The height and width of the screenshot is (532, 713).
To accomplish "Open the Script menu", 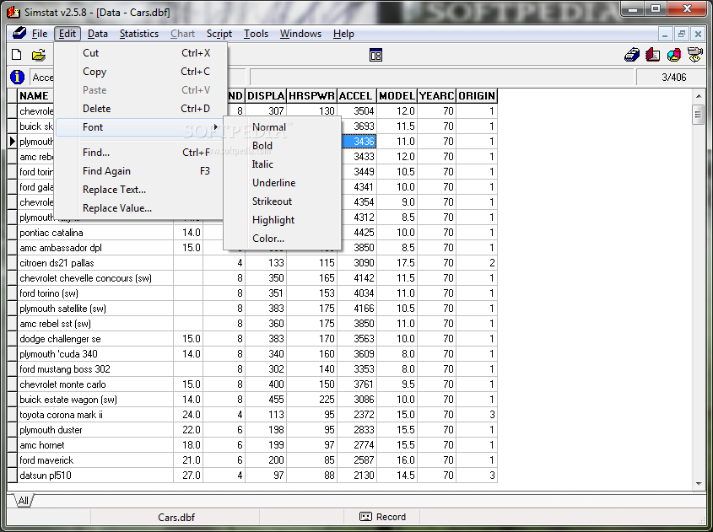I will tap(219, 34).
